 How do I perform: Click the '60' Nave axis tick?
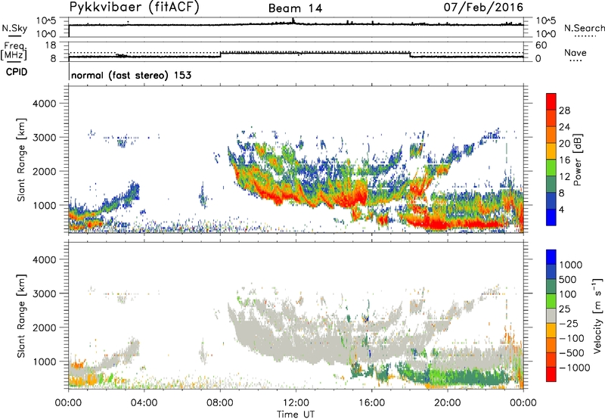(x=541, y=45)
